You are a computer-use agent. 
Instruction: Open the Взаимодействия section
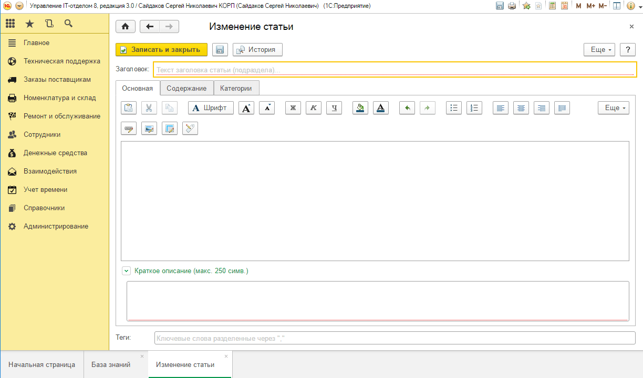pos(55,171)
